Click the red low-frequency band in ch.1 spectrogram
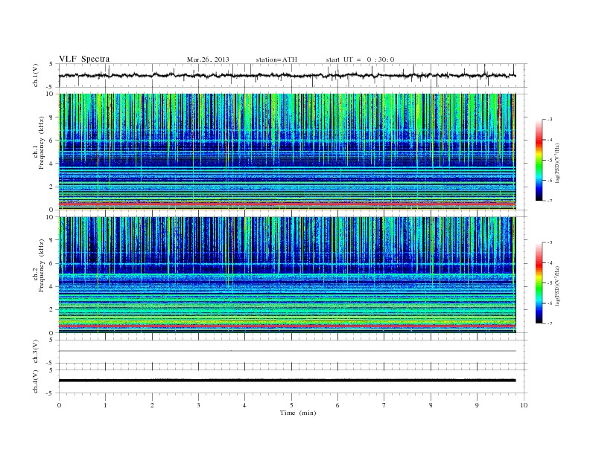 tap(287, 204)
